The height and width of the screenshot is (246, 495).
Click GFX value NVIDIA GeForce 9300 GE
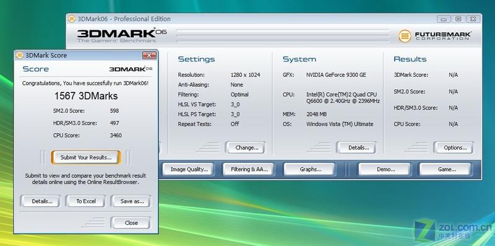pyautogui.click(x=336, y=75)
